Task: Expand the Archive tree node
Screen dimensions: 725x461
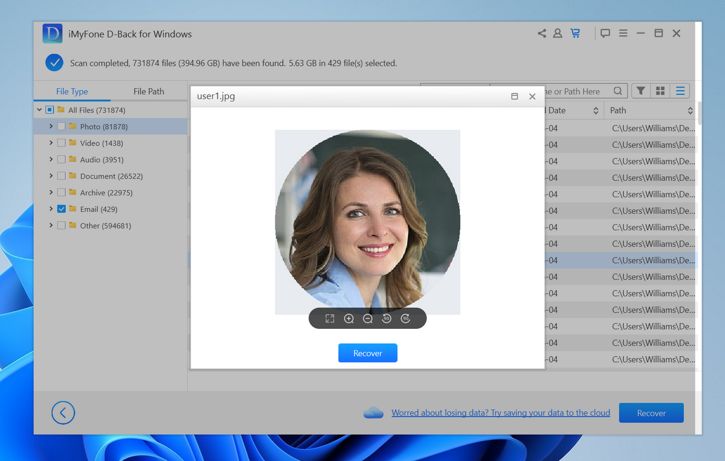Action: [51, 192]
